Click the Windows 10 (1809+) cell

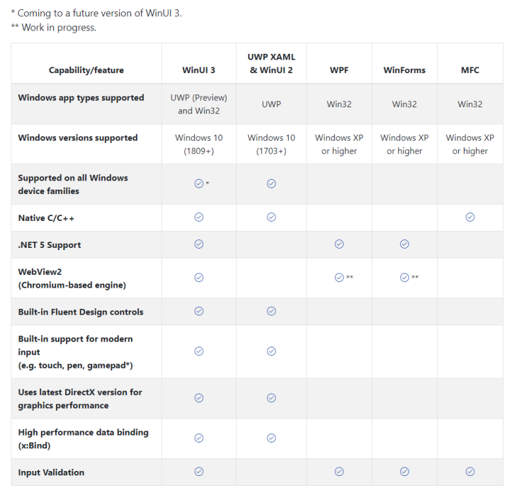tap(199, 144)
